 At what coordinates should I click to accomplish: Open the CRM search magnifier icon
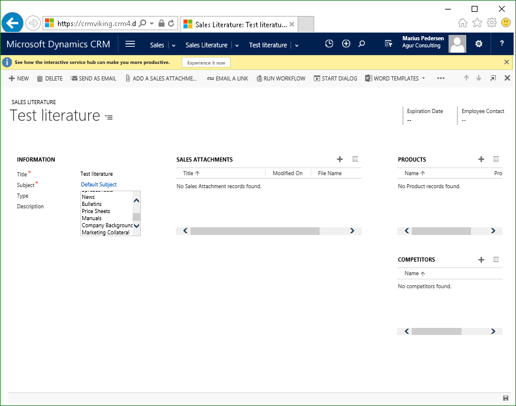pyautogui.click(x=362, y=43)
